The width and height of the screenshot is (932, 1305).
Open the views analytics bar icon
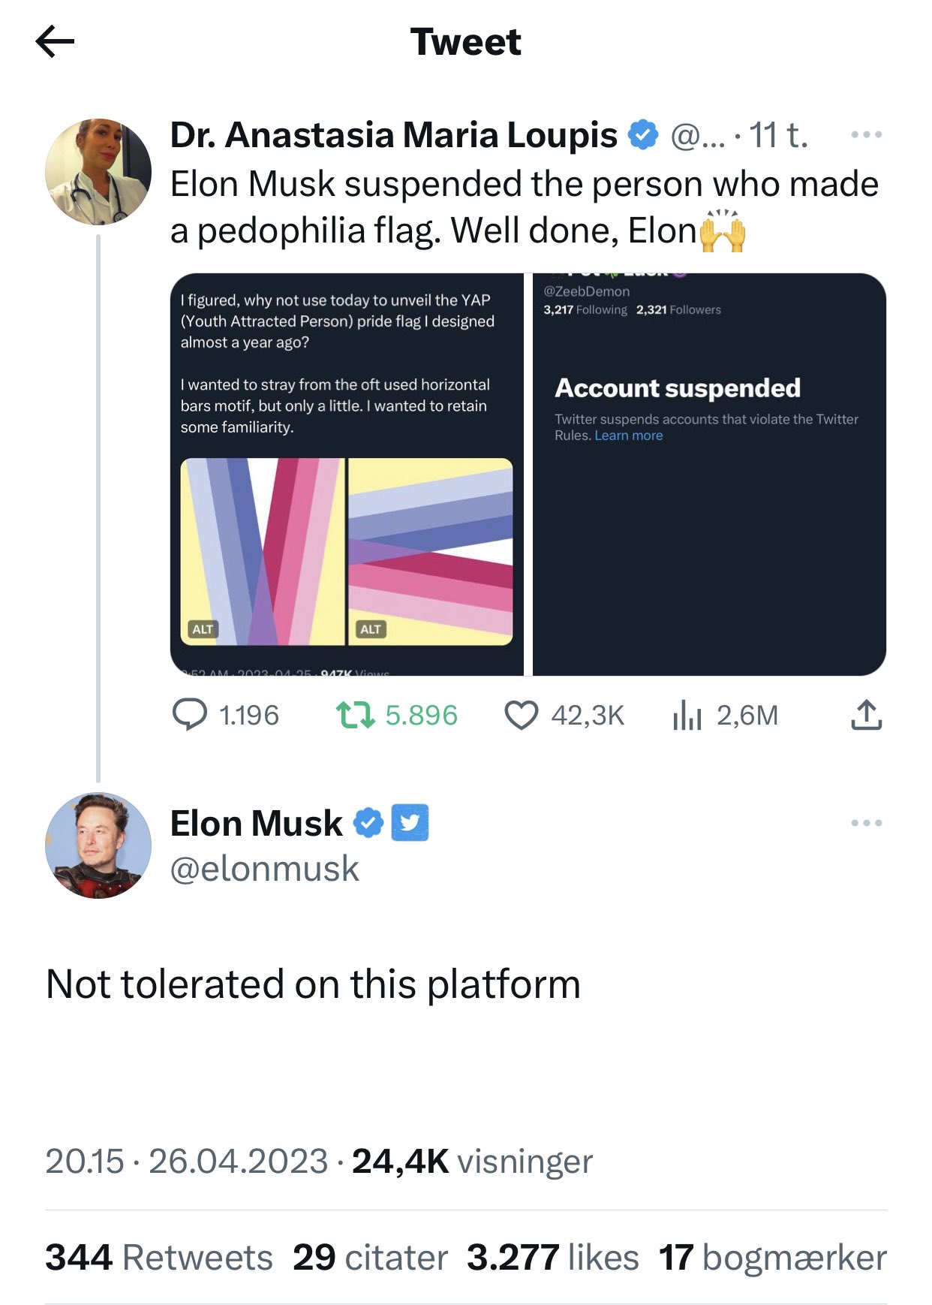[687, 715]
